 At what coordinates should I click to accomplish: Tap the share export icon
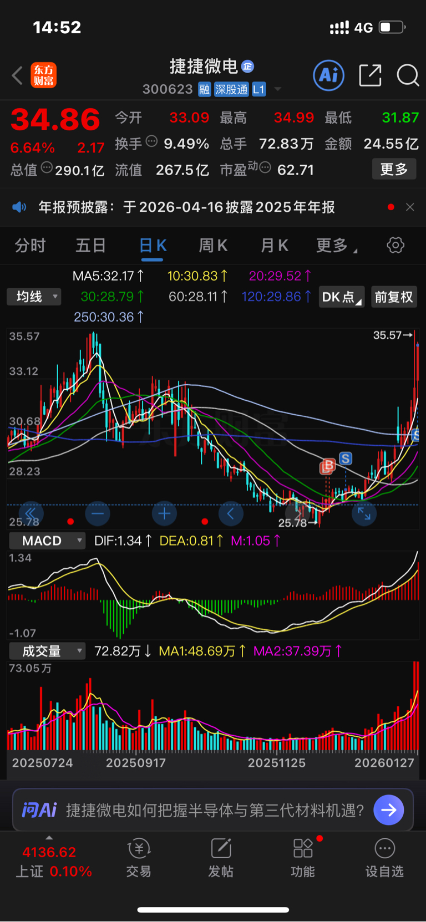point(370,75)
